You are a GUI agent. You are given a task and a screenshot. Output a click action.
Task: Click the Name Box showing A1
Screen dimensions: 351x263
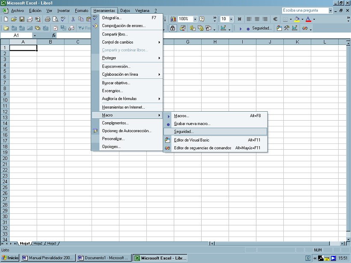(16, 35)
